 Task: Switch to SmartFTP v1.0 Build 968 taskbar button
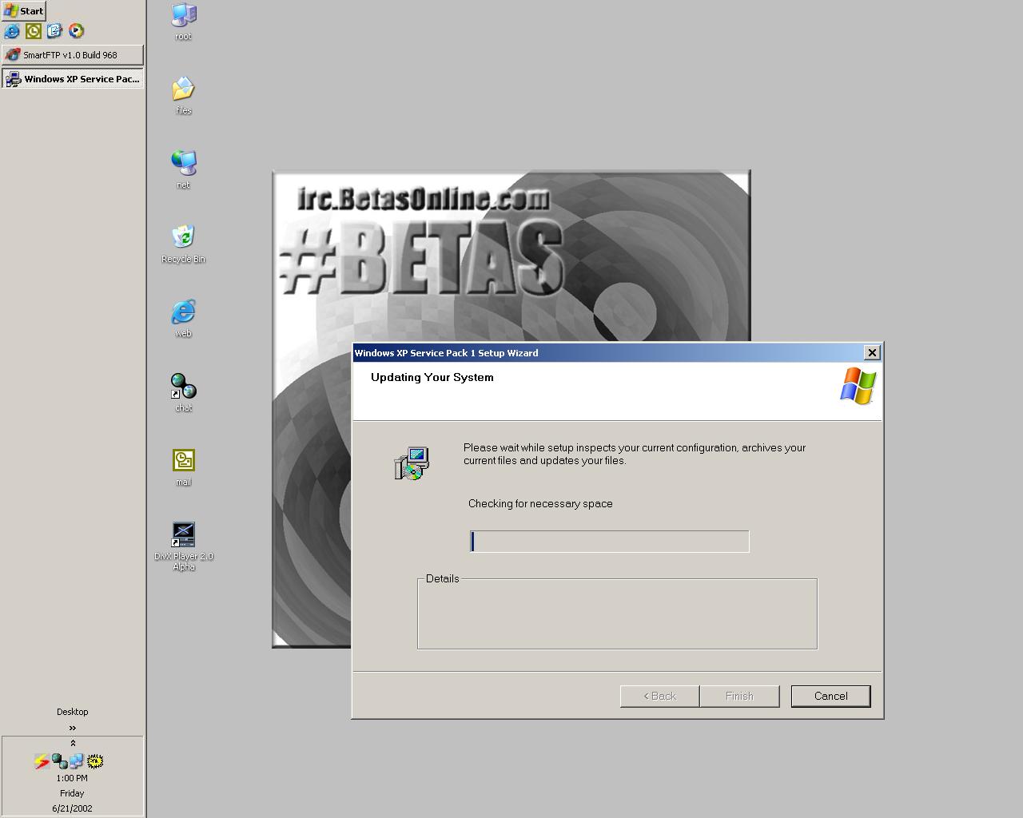73,55
